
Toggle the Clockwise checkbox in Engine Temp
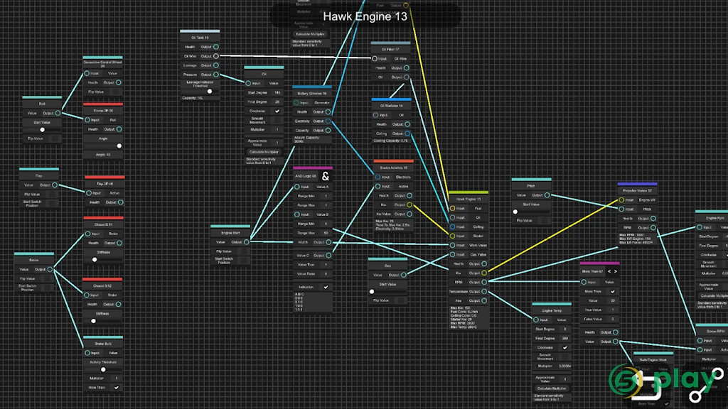point(565,347)
